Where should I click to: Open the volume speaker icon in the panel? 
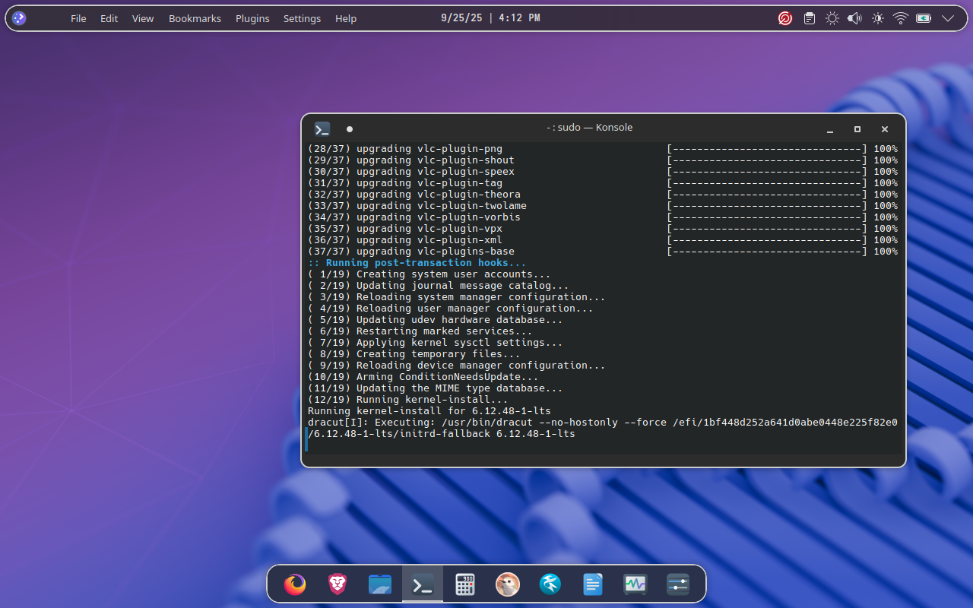[x=854, y=18]
